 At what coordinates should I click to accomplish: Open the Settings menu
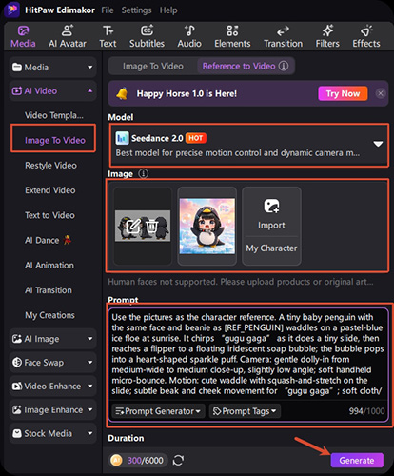click(x=136, y=10)
